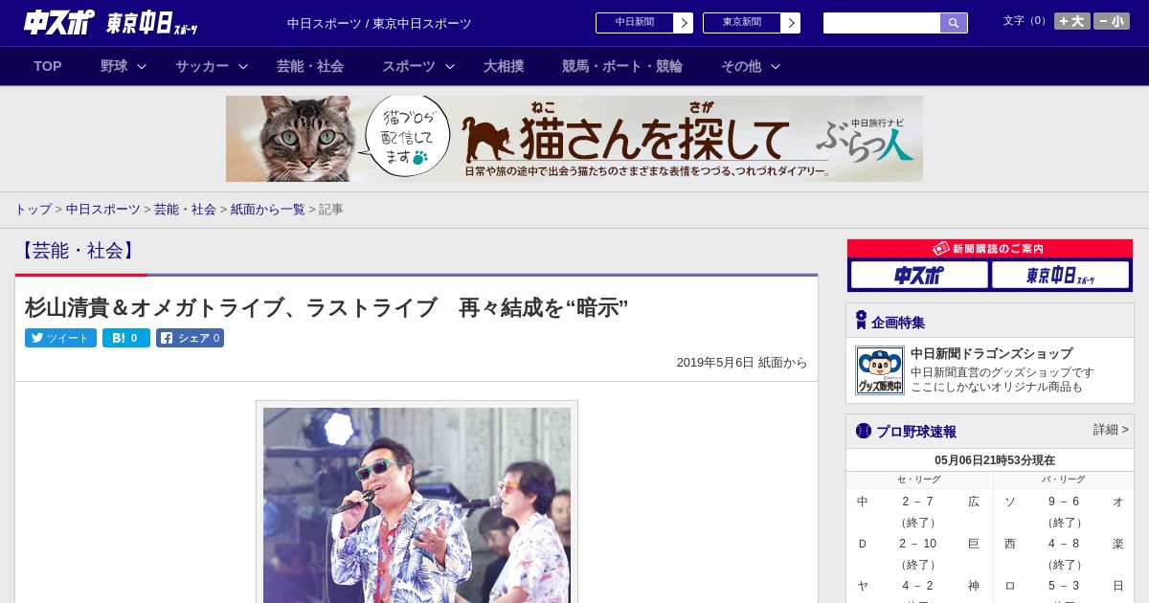
Task: Share article with Facebook シェア button
Action: pos(190,338)
